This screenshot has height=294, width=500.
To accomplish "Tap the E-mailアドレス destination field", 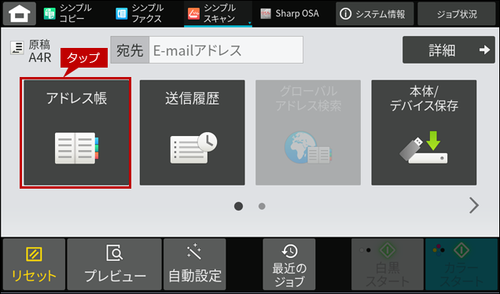I will coord(226,50).
